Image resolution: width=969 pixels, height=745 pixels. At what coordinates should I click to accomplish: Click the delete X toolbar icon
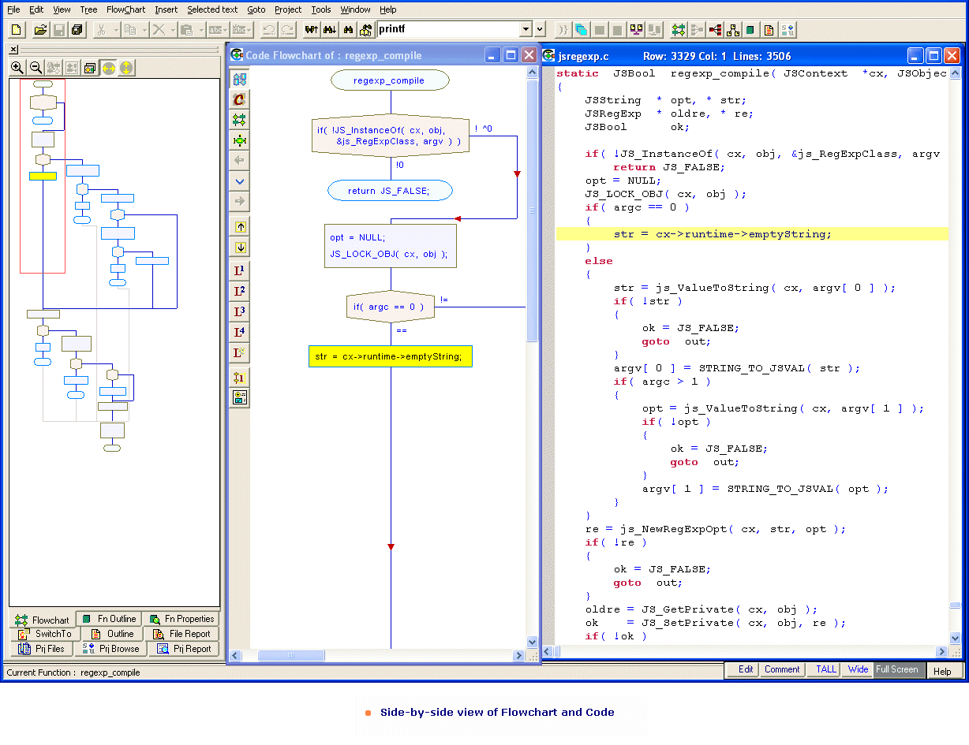tap(159, 30)
